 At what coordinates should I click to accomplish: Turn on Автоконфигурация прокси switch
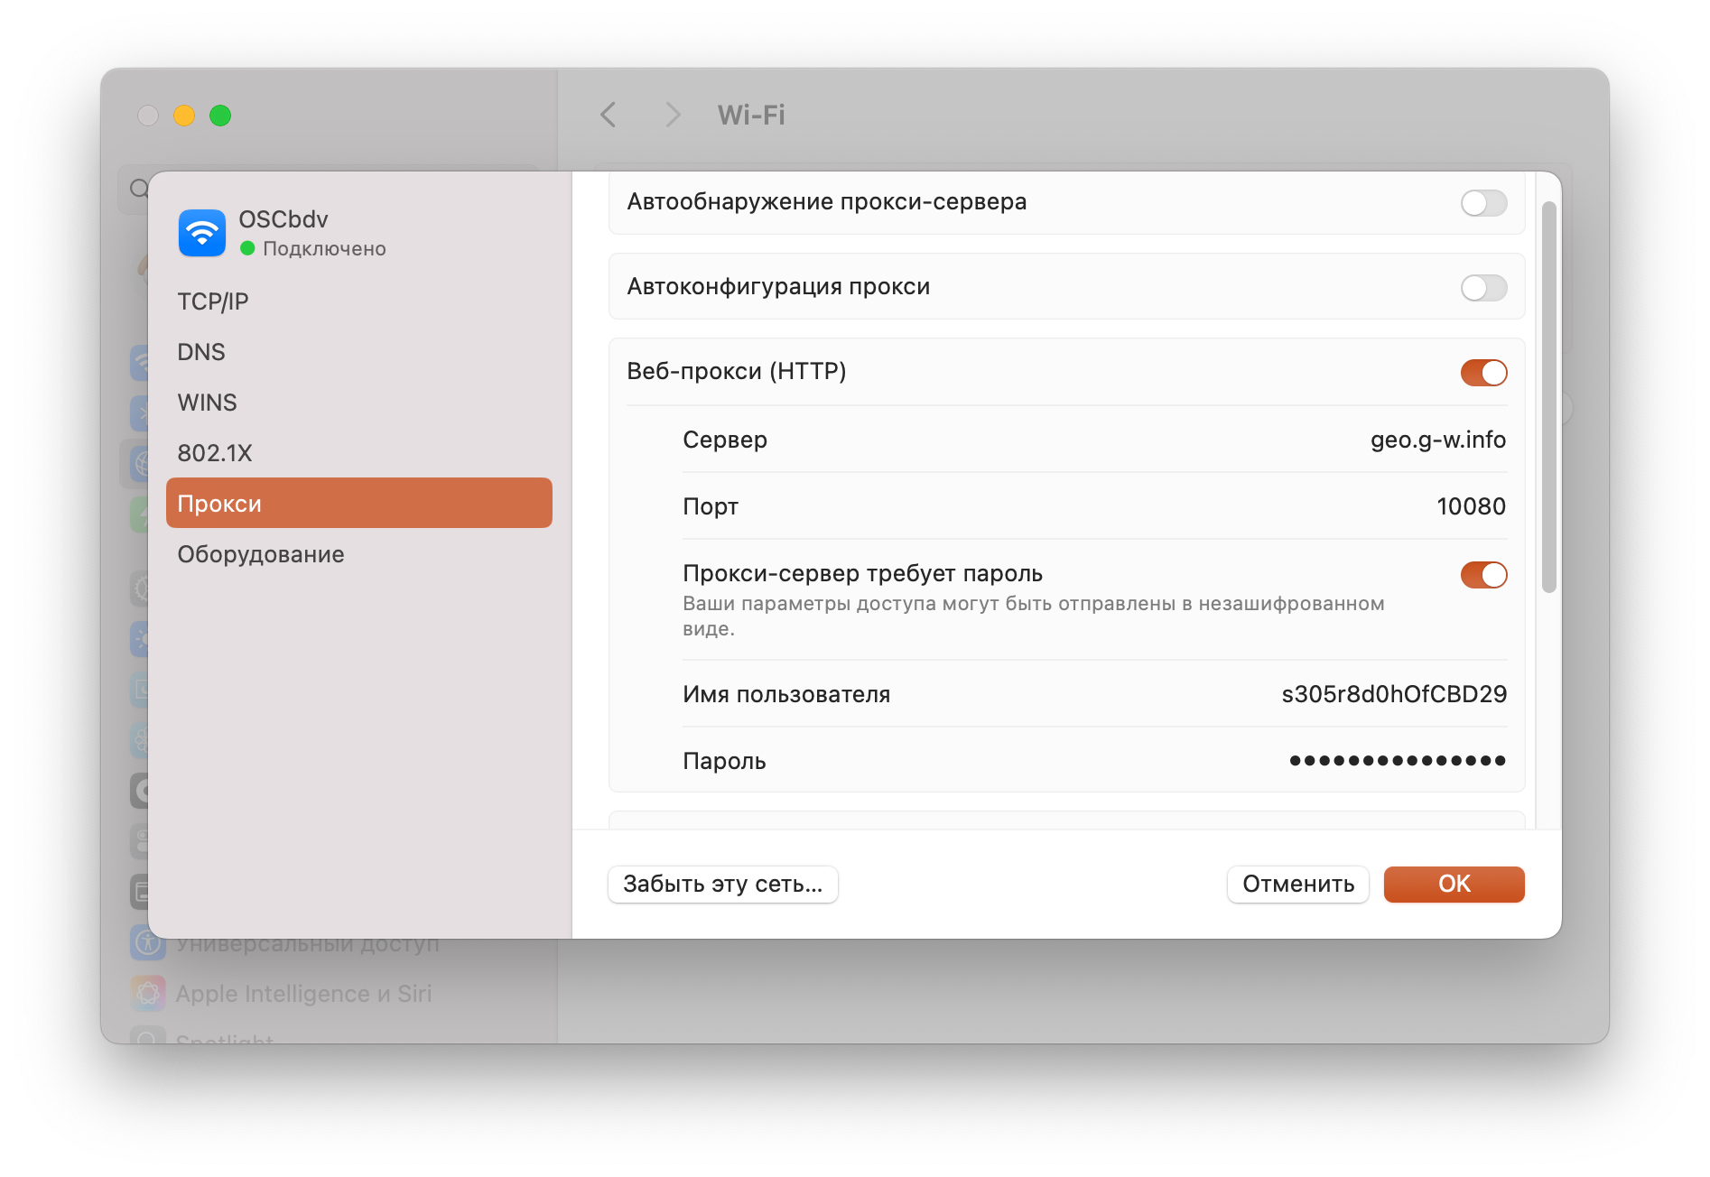1483,288
